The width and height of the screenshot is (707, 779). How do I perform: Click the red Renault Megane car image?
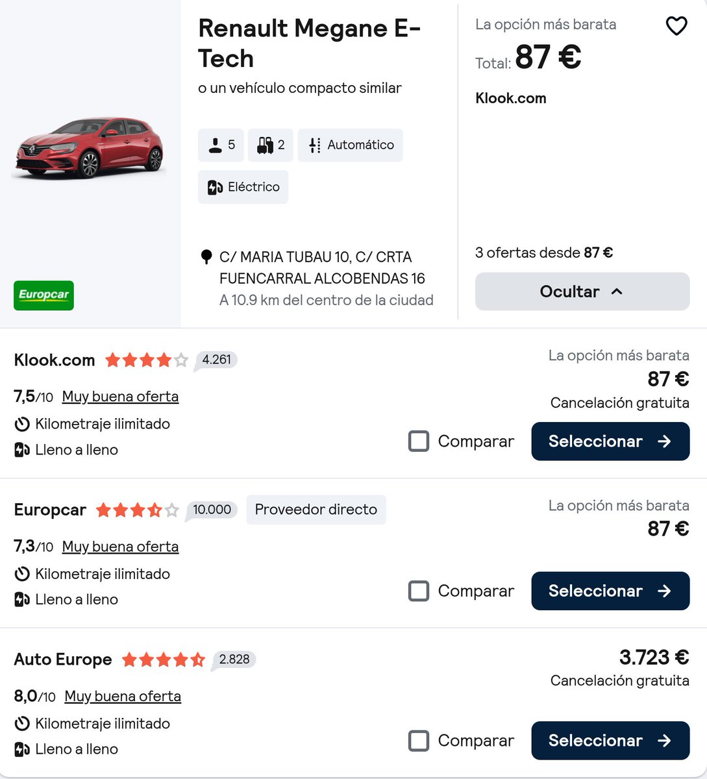[90, 147]
